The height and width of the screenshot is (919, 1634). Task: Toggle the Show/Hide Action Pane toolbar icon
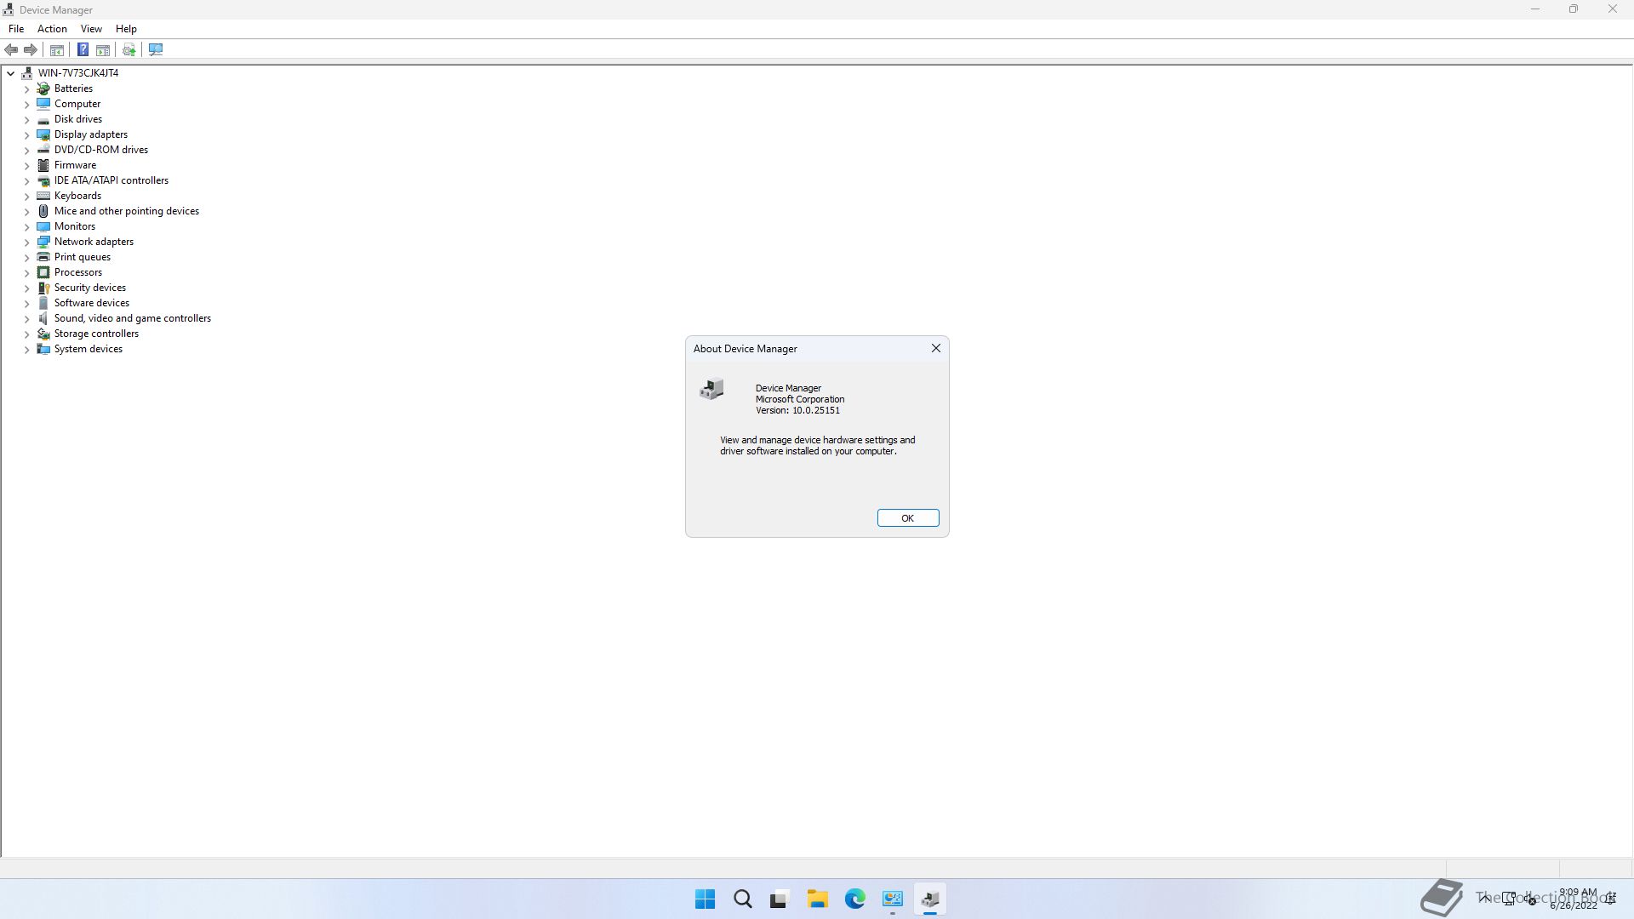click(103, 50)
